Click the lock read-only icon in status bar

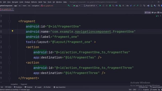click(159, 89)
